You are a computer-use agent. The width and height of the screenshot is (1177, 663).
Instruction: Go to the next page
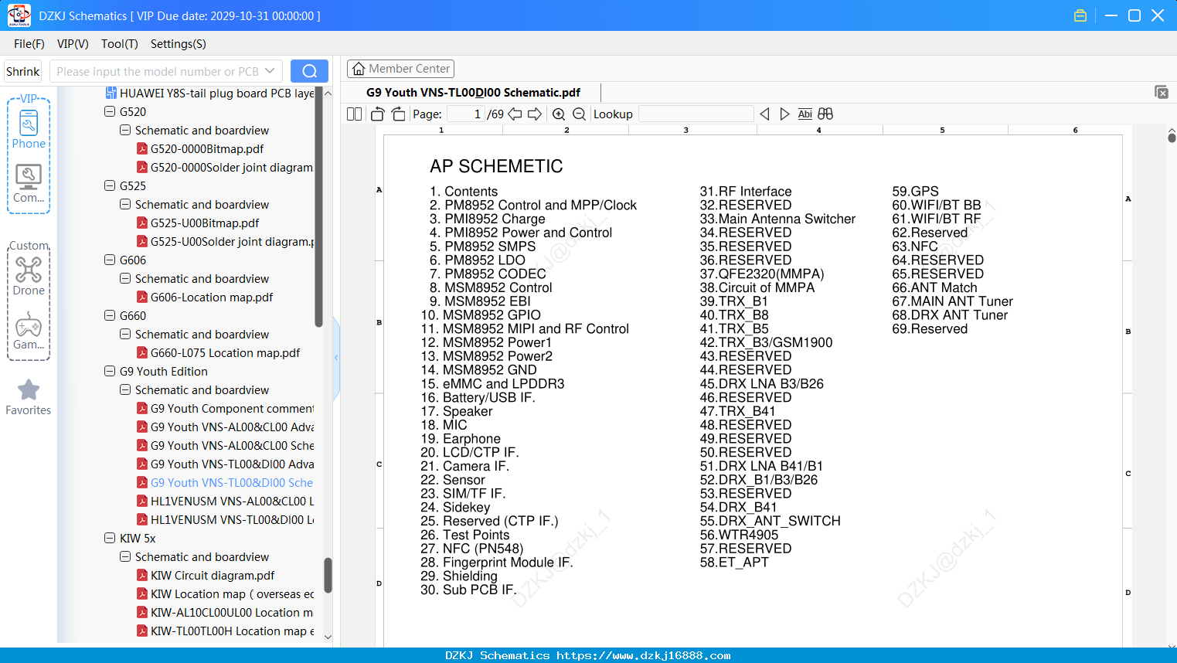535,114
